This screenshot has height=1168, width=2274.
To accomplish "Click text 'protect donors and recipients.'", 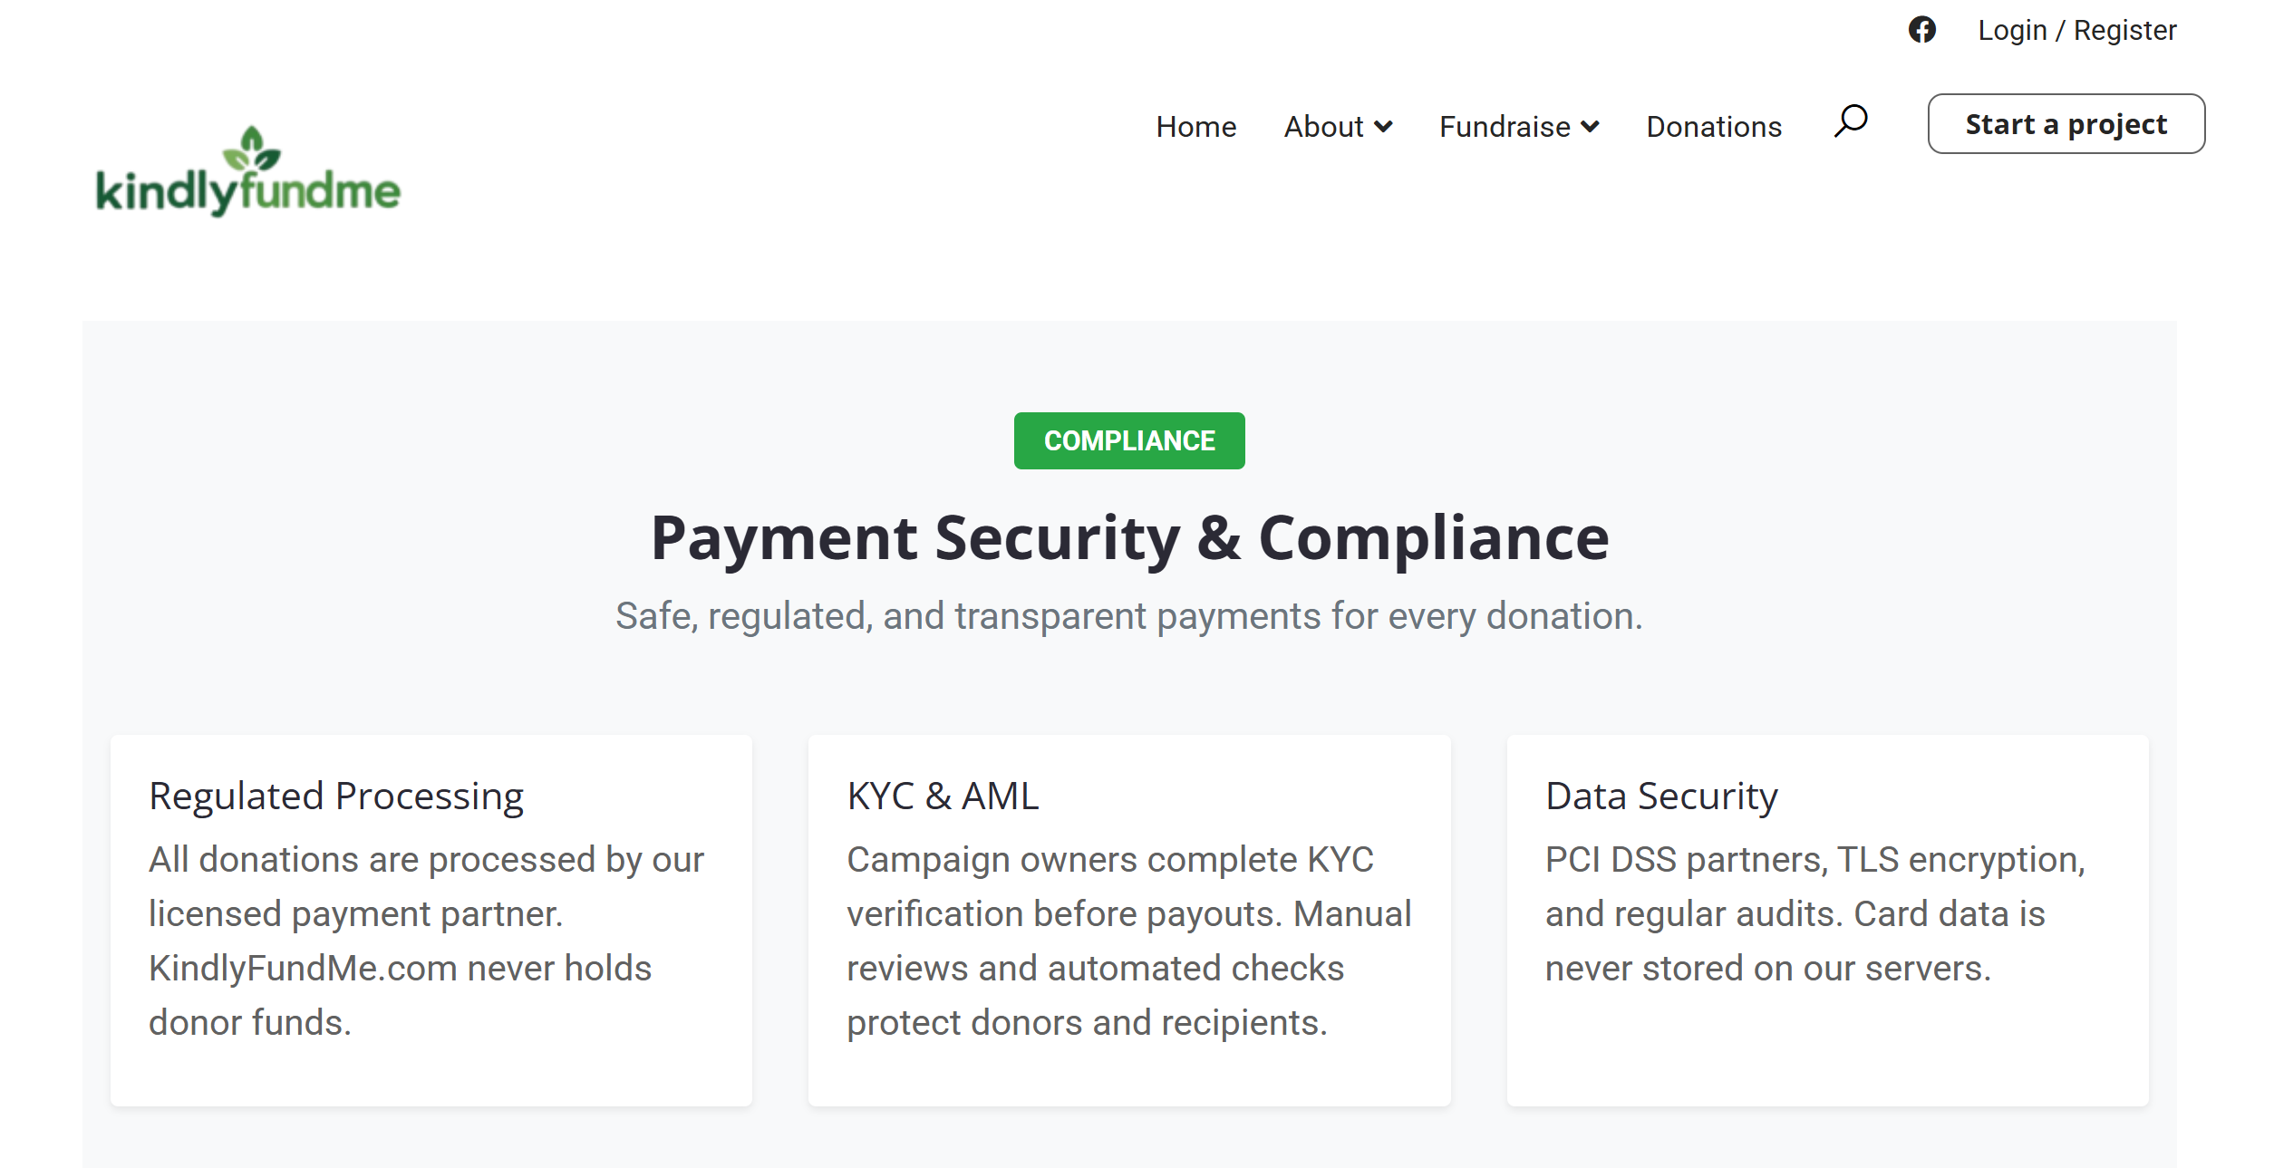I will point(1087,1023).
